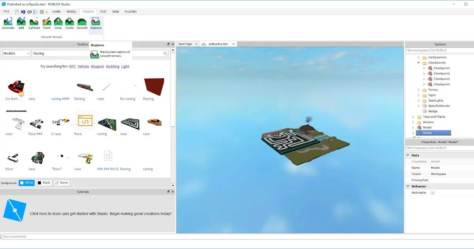Expand the CarSpawners folder
Screen dimensions: 474x249
pos(419,57)
